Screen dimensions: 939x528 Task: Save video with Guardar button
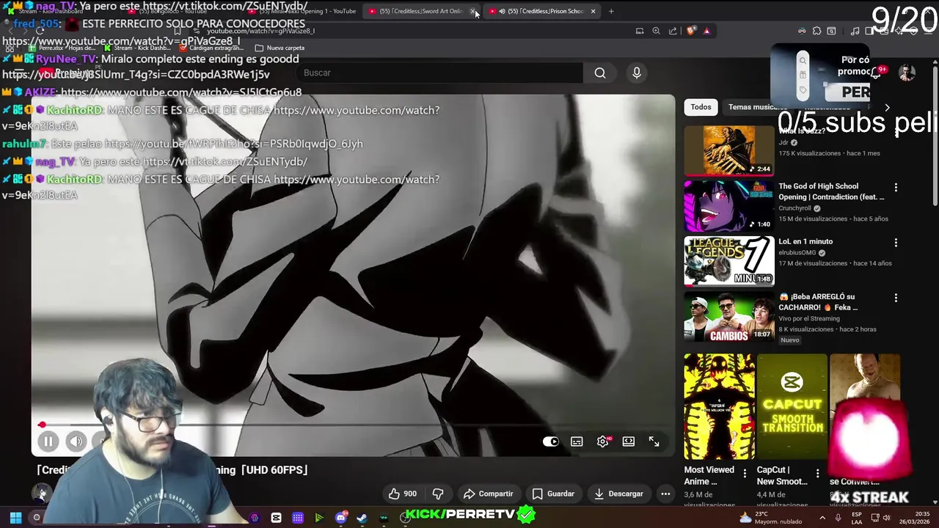[x=553, y=494]
